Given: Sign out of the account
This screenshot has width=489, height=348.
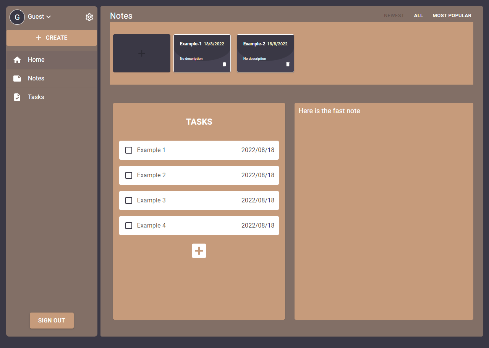Looking at the screenshot, I should 52,321.
